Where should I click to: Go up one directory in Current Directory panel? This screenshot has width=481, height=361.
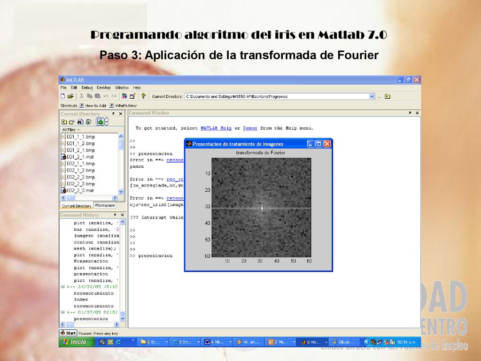tap(64, 122)
